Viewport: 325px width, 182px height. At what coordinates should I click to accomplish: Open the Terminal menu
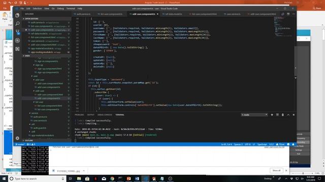(x=71, y=9)
